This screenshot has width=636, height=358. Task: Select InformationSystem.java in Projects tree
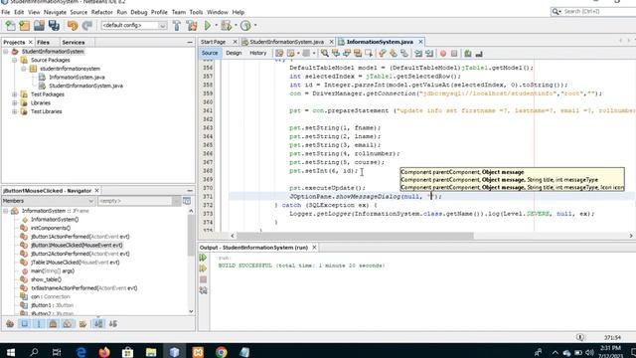click(77, 78)
